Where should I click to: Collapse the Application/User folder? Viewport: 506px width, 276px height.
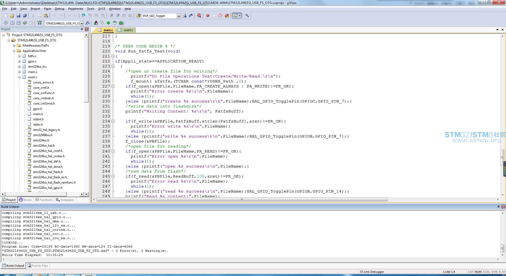pyautogui.click(x=14, y=51)
